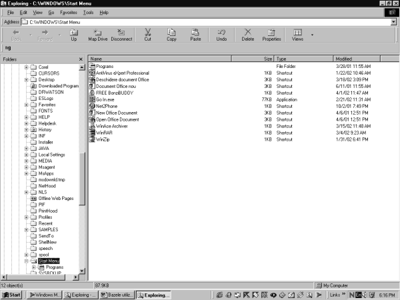Open the Tools menu

point(88,13)
